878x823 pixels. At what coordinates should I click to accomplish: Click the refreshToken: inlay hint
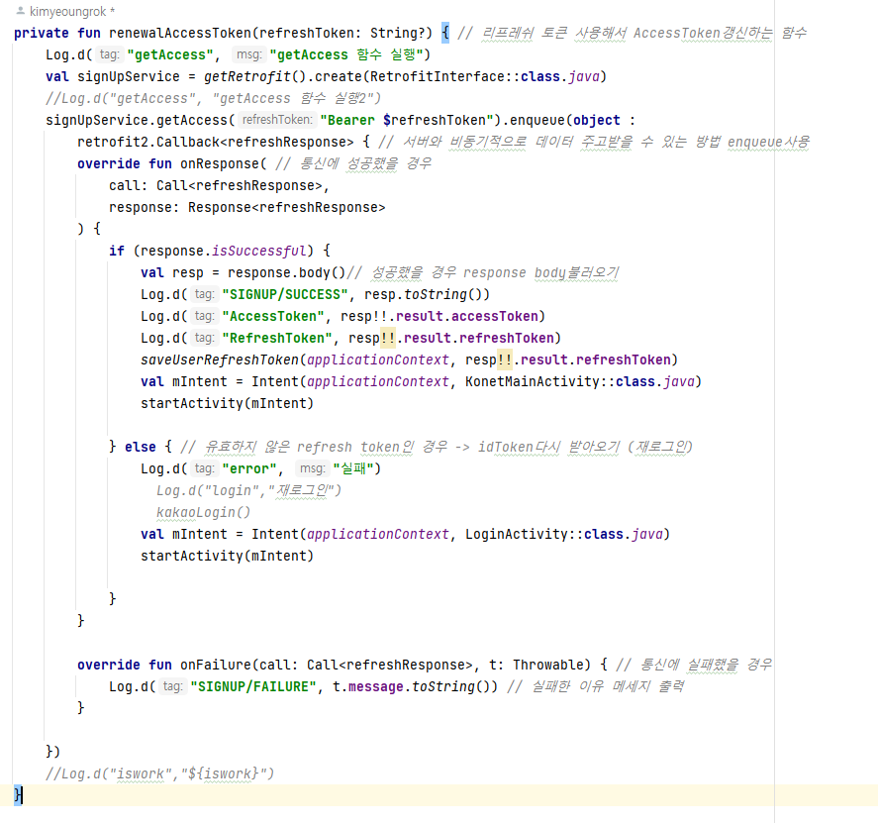coord(277,120)
